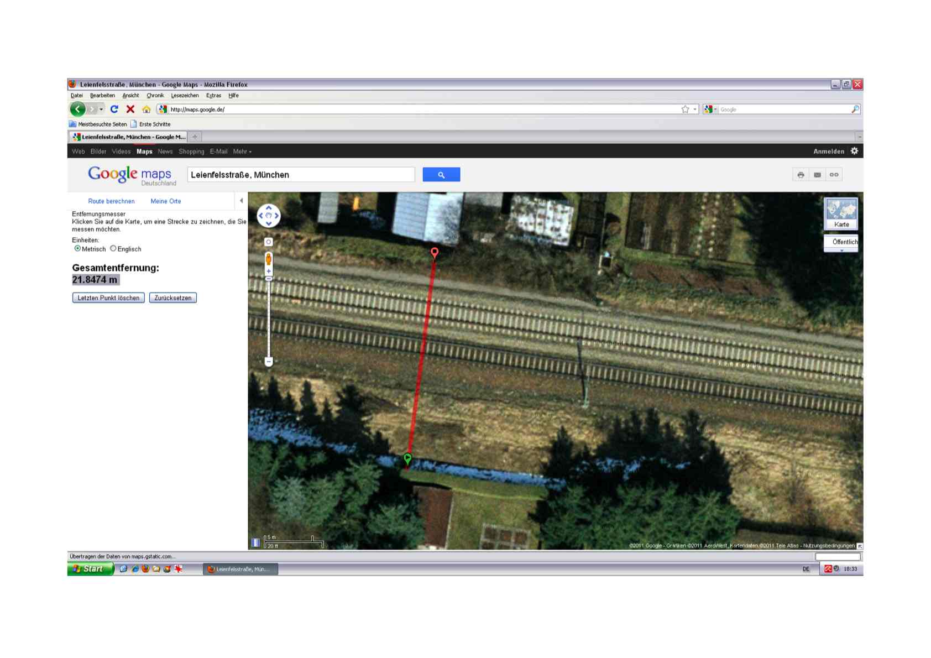Click the map pan control compass

point(269,216)
